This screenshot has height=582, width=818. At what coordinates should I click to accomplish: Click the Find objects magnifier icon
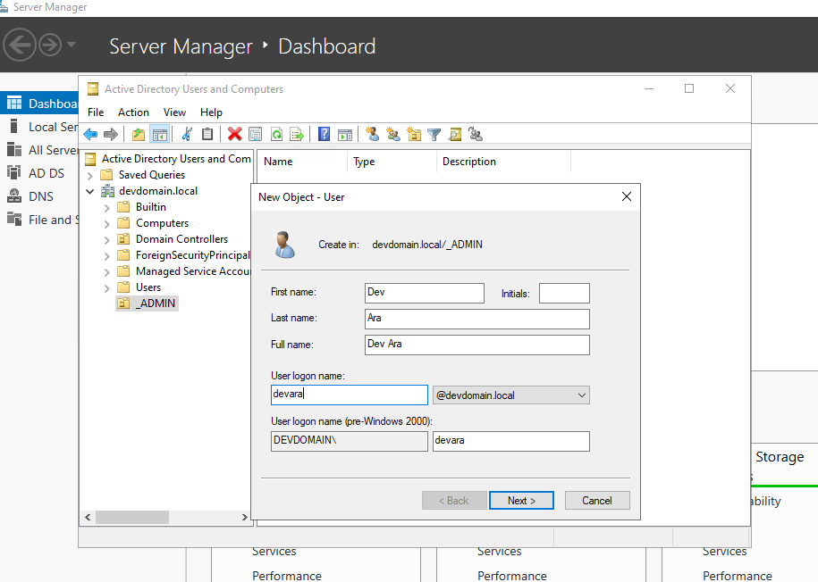(455, 135)
